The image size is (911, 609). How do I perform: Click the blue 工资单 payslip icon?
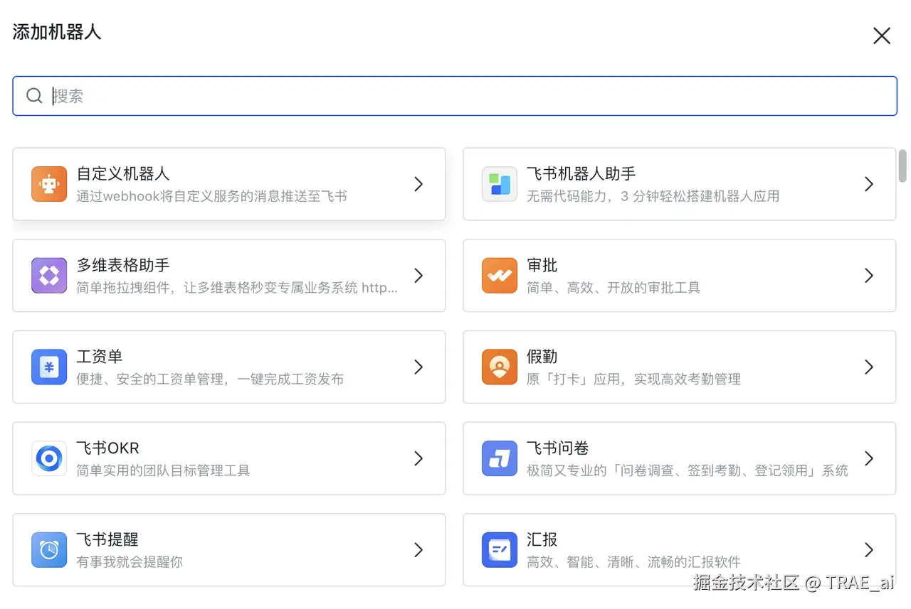[x=49, y=367]
